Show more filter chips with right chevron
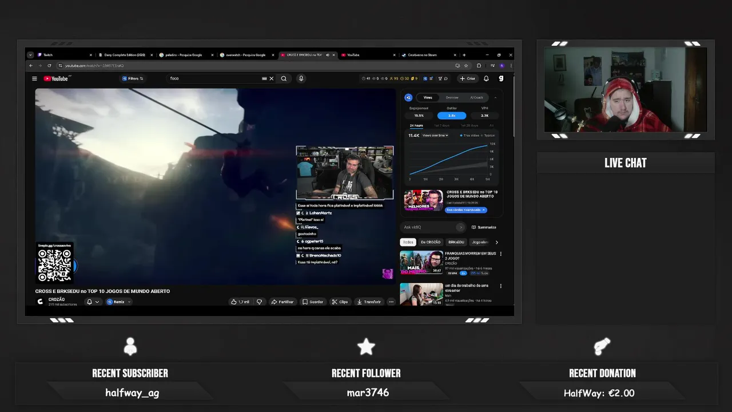This screenshot has width=732, height=412. 496,242
